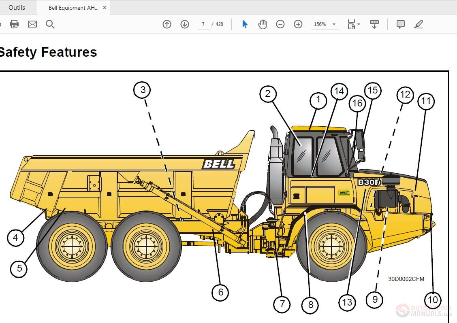Click the fit-width page display icon
The image size is (457, 323).
click(351, 24)
